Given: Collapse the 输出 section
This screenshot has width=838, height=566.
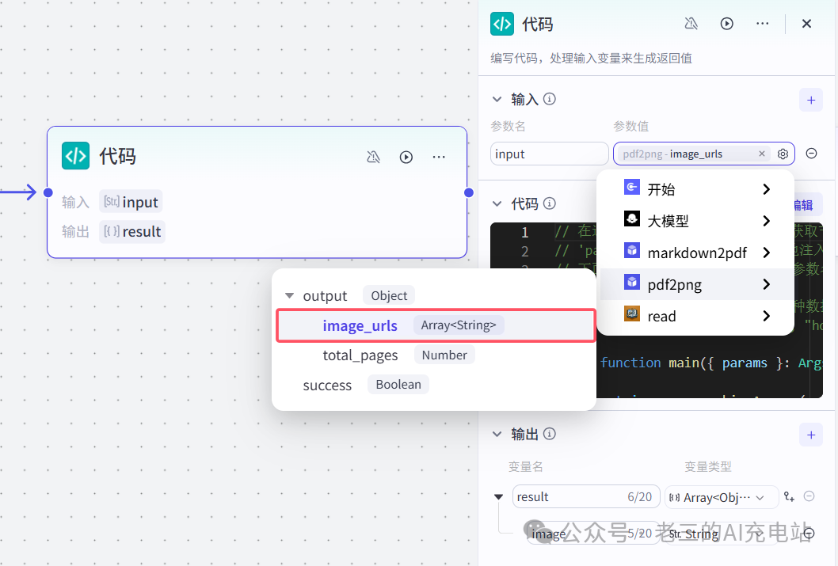Looking at the screenshot, I should [497, 434].
